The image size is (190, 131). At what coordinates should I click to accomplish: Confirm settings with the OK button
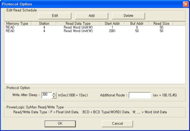[x=60, y=124]
